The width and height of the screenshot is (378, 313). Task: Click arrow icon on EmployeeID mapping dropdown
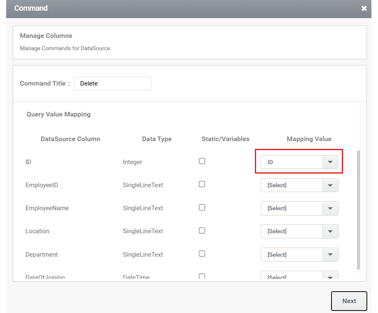330,185
